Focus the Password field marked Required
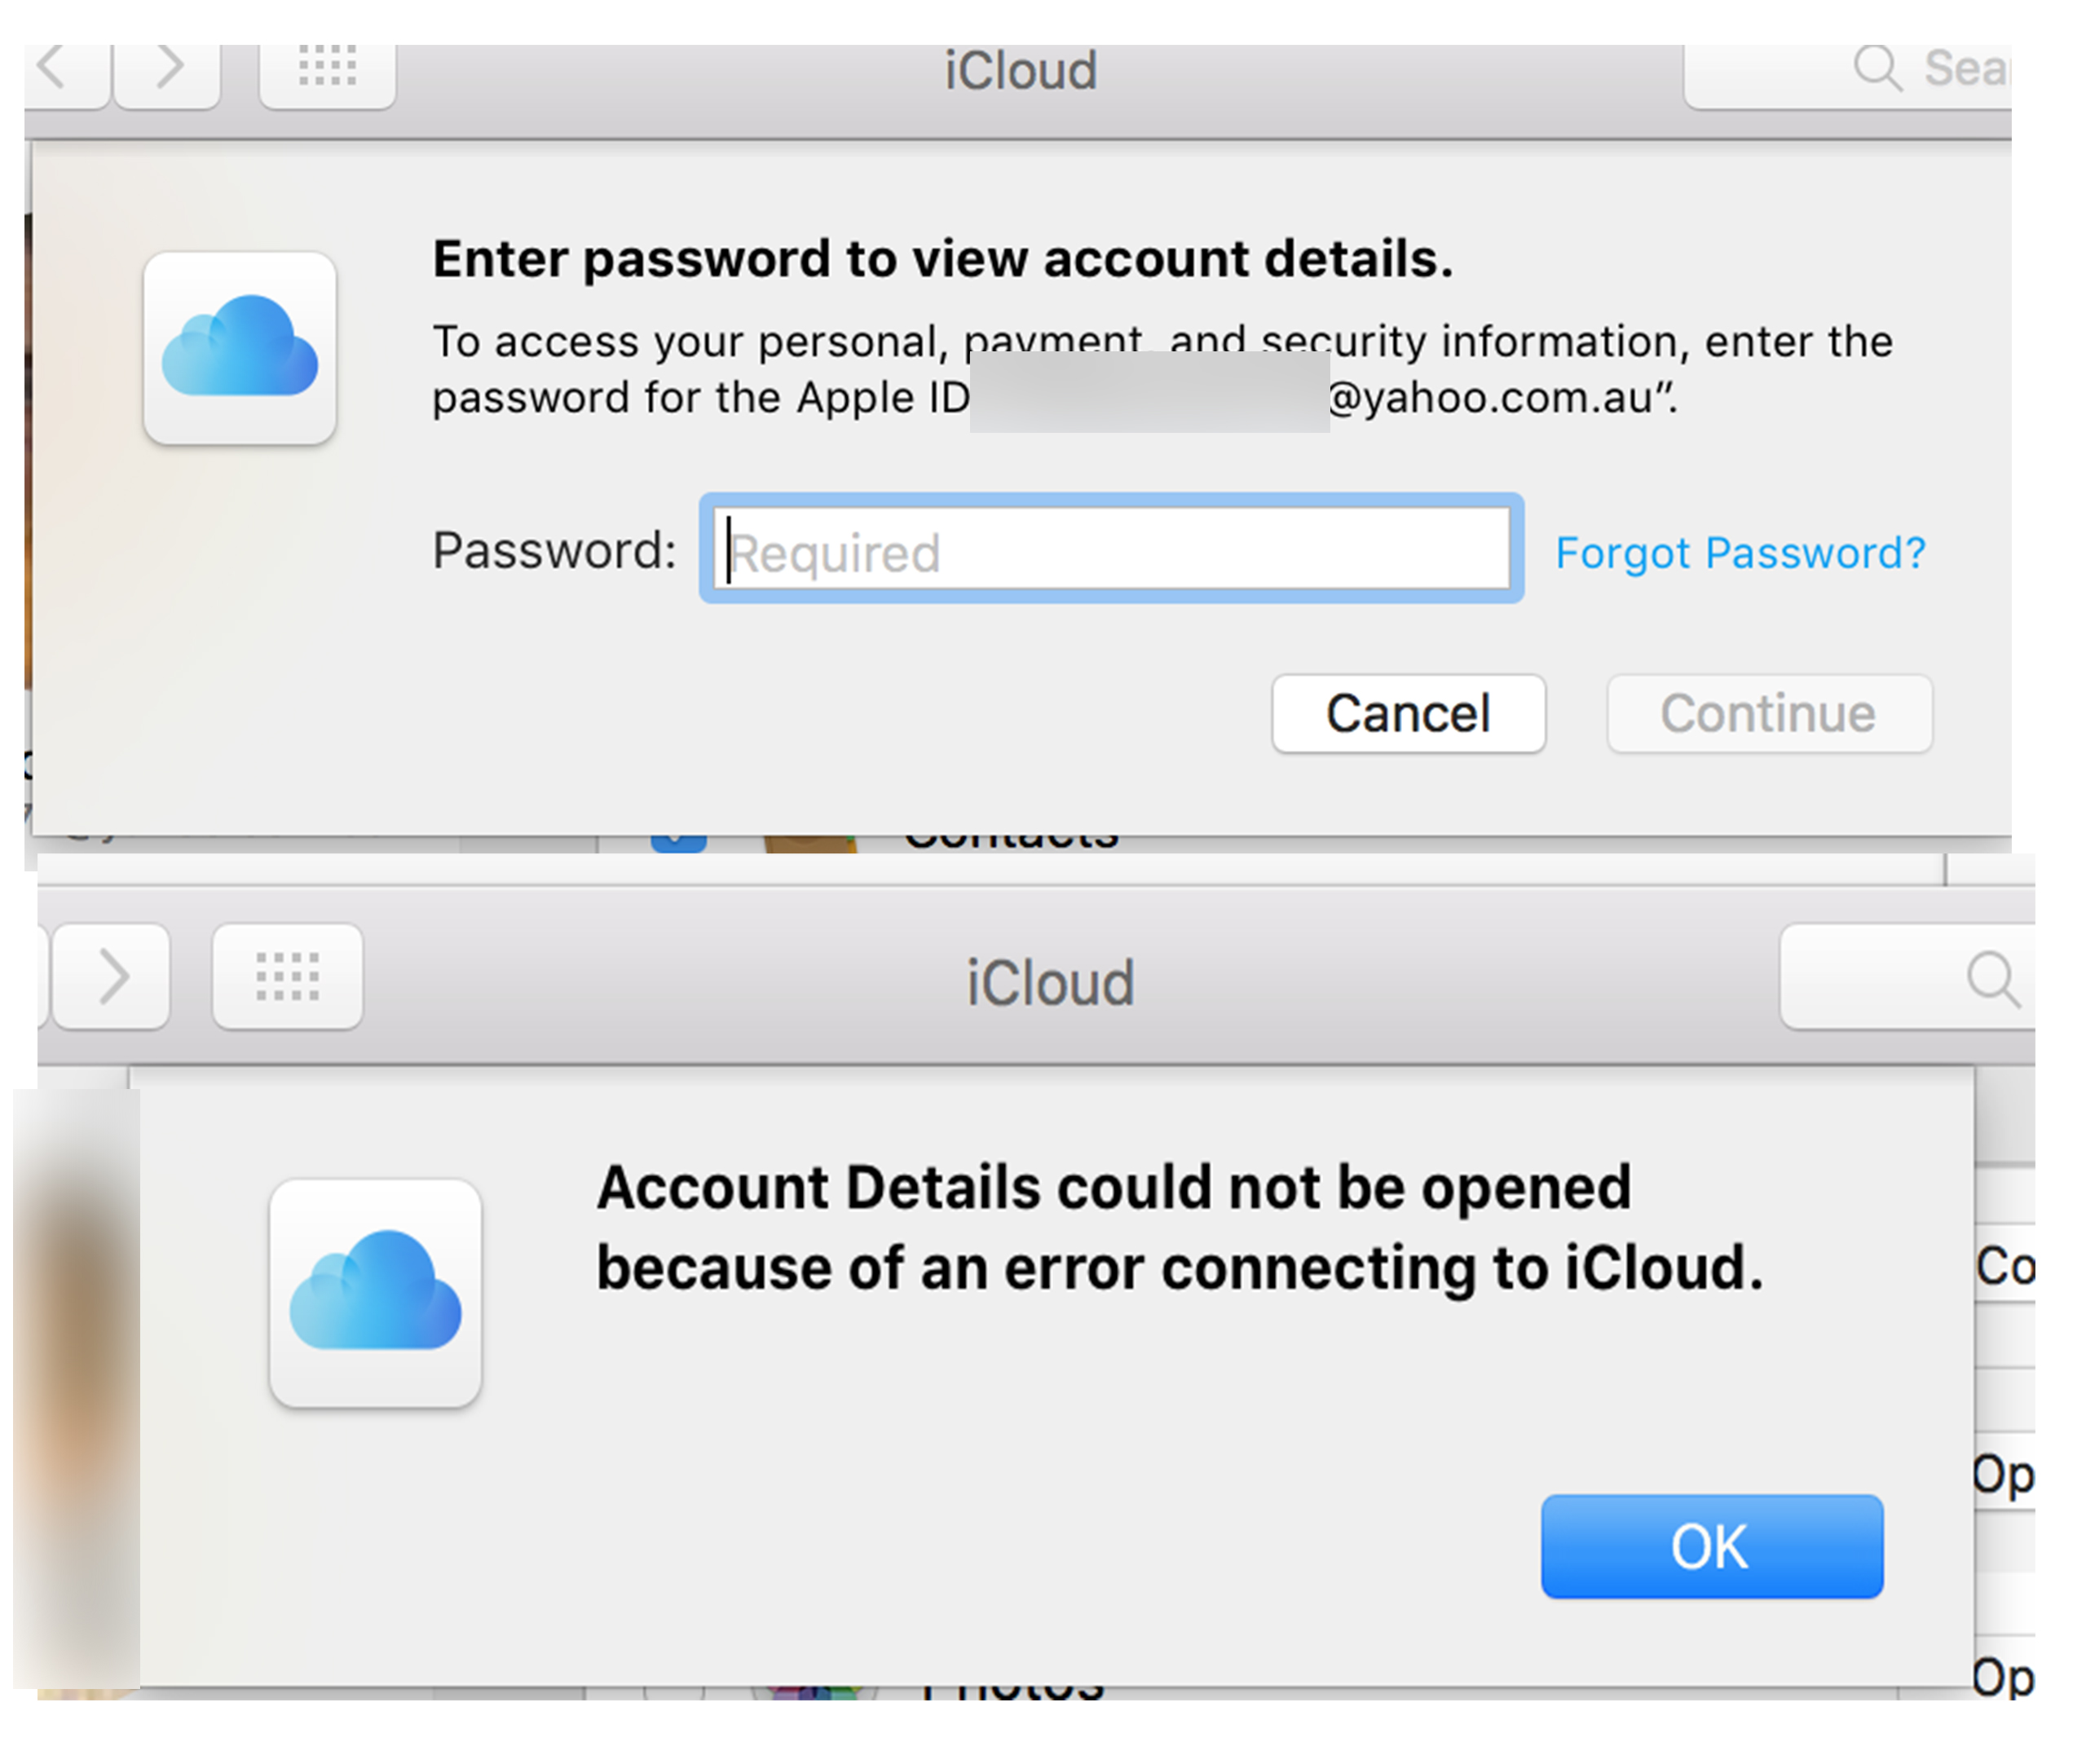 click(x=1111, y=550)
